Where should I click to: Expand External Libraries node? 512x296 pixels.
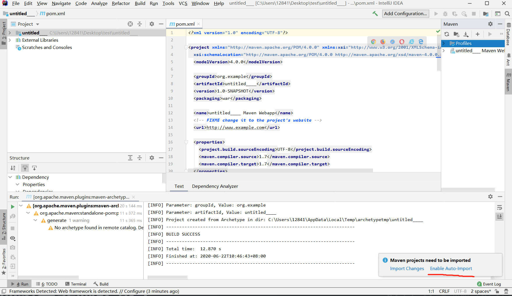(10, 40)
